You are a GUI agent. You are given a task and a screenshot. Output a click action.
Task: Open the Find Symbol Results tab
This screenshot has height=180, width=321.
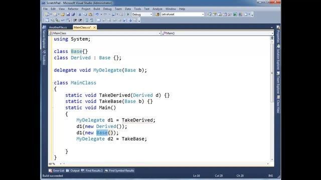point(119,170)
